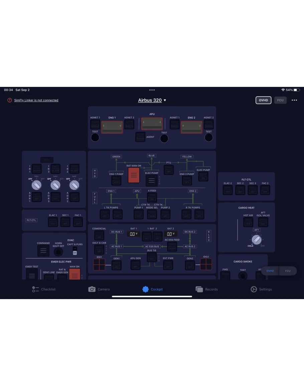Open the Checklist tab
Image resolution: width=304 pixels, height=386 pixels.
point(44,289)
